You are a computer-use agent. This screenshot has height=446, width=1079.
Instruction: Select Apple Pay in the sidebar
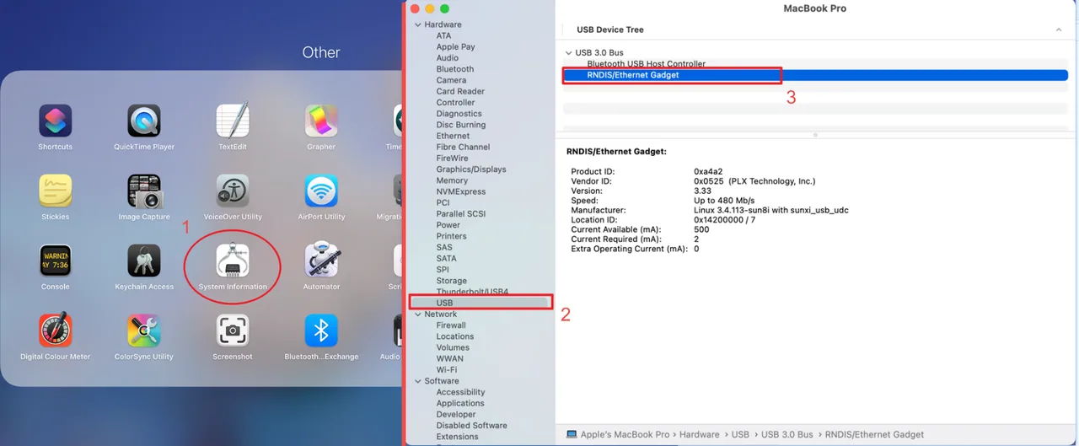[x=455, y=47]
